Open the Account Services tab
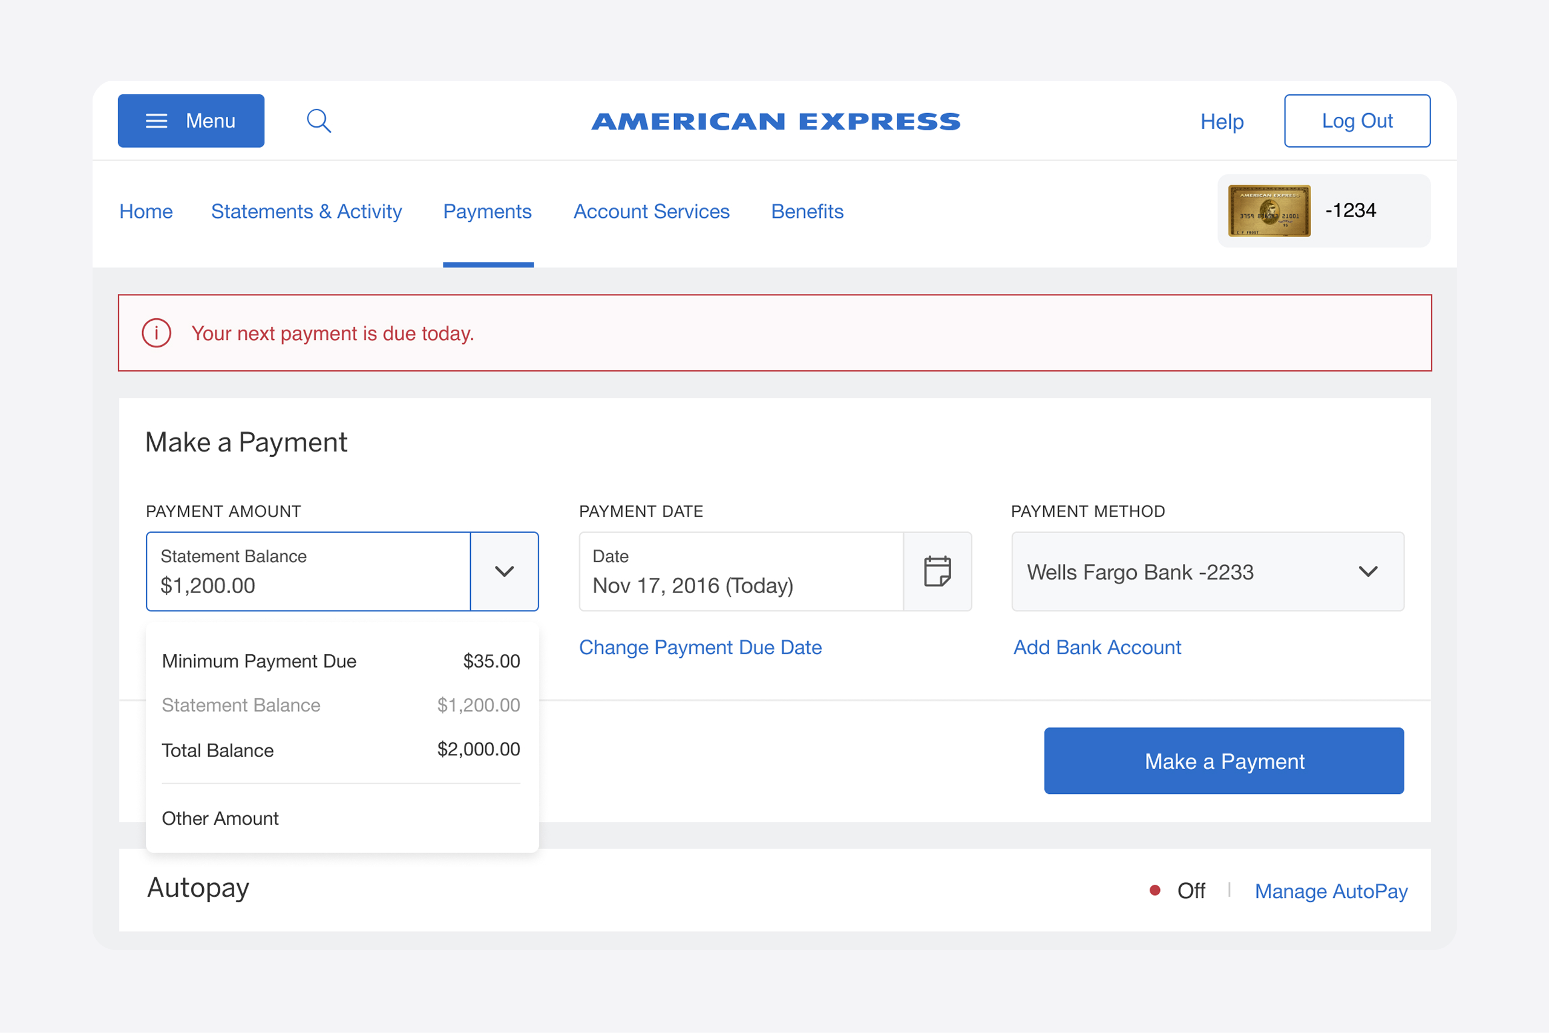1549x1033 pixels. point(651,211)
